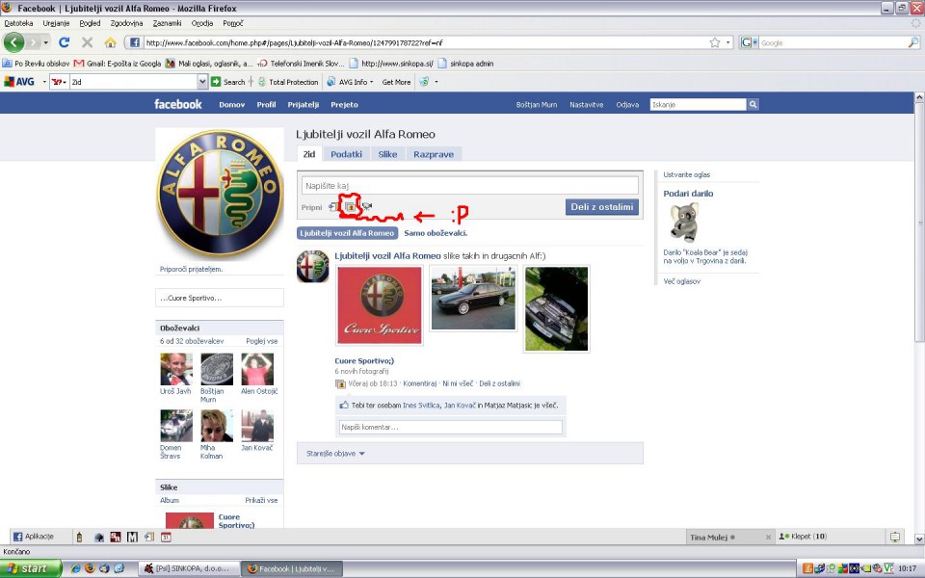Image resolution: width=925 pixels, height=578 pixels.
Task: Click the Google search magnifier icon
Action: pos(913,42)
